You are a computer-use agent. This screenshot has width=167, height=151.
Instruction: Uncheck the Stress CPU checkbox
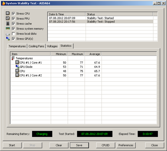pyautogui.click(x=13, y=14)
